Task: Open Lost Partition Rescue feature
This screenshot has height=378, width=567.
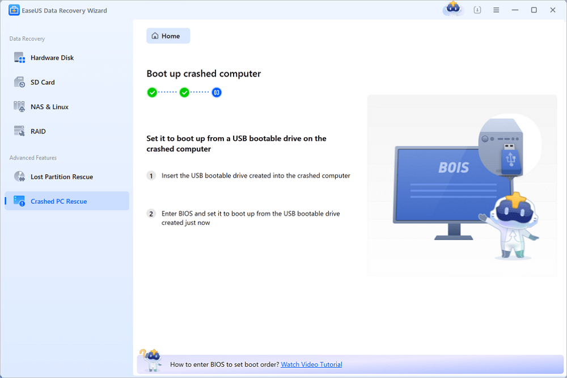Action: [67, 177]
